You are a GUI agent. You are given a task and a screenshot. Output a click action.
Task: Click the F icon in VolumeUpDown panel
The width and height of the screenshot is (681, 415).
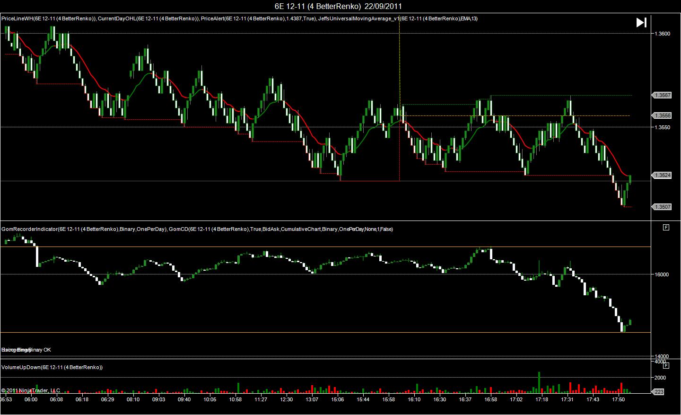pyautogui.click(x=666, y=366)
